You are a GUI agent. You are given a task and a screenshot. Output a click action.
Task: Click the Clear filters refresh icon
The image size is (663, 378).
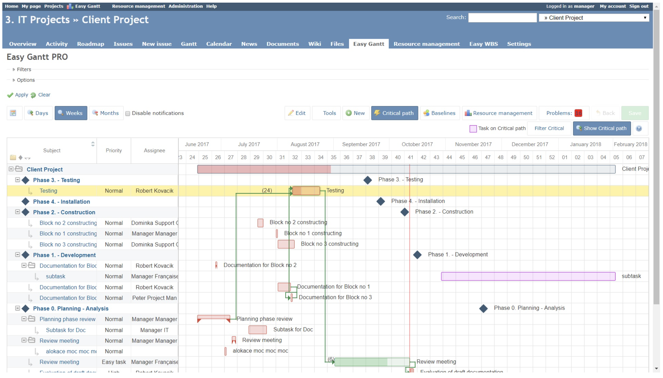33,95
